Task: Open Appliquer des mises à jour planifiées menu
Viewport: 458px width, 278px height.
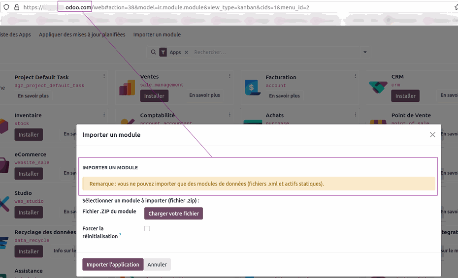Action: pos(82,34)
